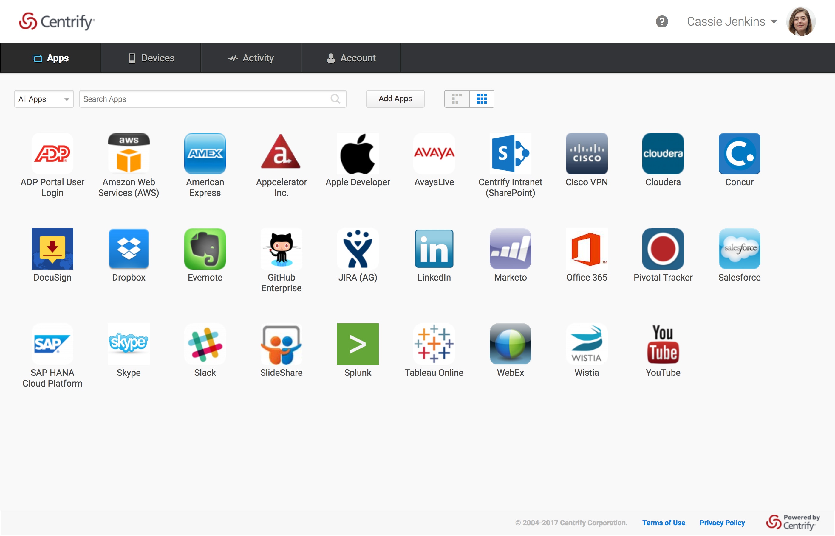This screenshot has width=835, height=536.
Task: Open the Office 365 app icon
Action: (x=587, y=249)
